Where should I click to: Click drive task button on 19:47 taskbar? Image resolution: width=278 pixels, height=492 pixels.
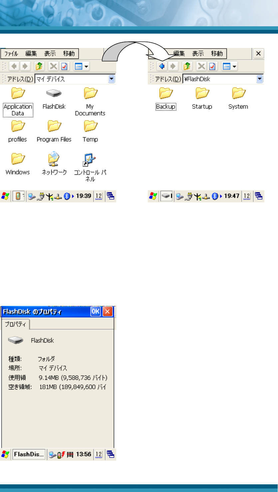[x=167, y=196]
